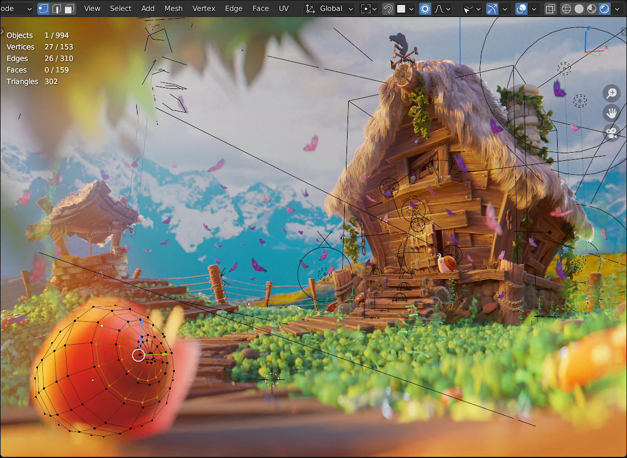This screenshot has height=458, width=627.
Task: Open the Global transform orientation dropdown
Action: point(330,9)
